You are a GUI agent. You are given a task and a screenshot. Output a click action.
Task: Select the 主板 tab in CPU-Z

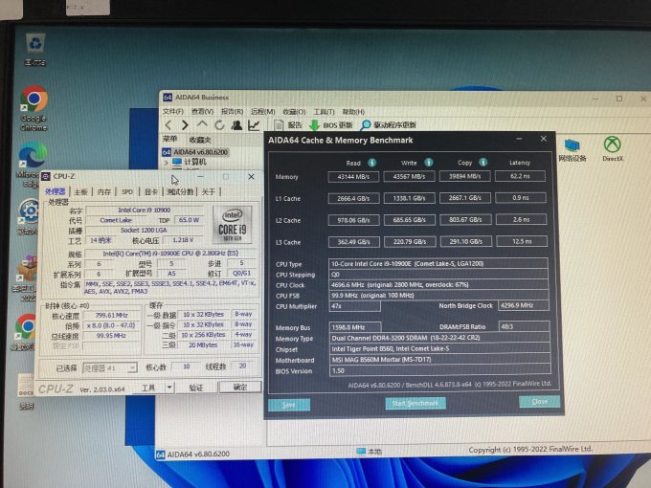point(81,191)
